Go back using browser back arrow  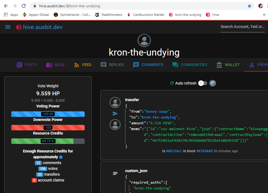6,6
